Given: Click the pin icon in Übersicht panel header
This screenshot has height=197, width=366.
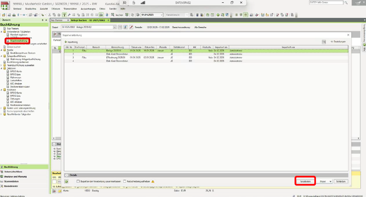Looking at the screenshot, I should (x=42, y=20).
